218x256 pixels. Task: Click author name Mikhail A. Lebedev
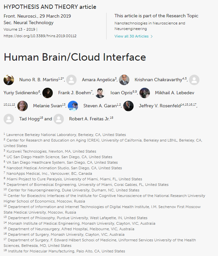tap(175, 93)
